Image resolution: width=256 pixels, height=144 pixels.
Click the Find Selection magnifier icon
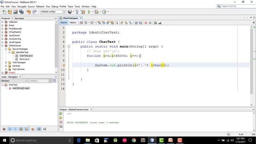99,23
